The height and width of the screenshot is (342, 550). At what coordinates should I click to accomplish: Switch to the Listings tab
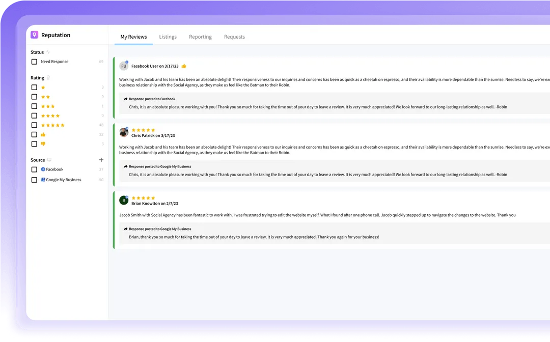(168, 37)
